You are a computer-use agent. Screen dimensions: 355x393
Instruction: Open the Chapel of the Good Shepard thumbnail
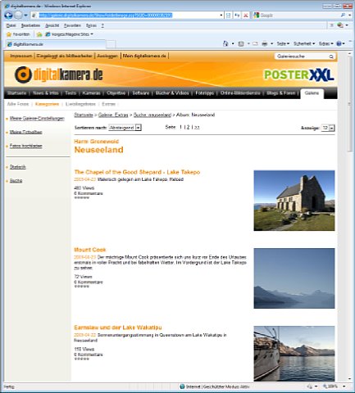click(x=294, y=201)
